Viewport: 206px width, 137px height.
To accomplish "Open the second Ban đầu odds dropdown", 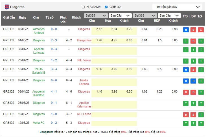I will point(169,15).
